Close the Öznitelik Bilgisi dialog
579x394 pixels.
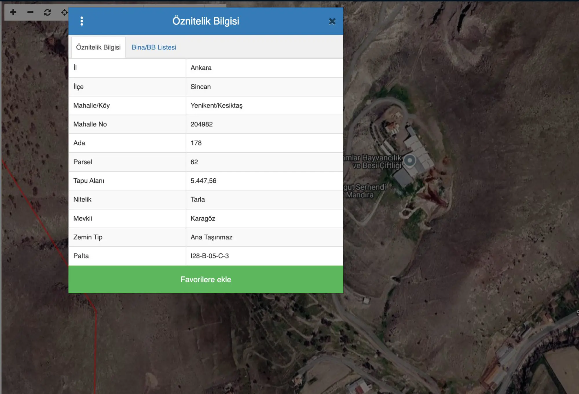[x=332, y=21]
